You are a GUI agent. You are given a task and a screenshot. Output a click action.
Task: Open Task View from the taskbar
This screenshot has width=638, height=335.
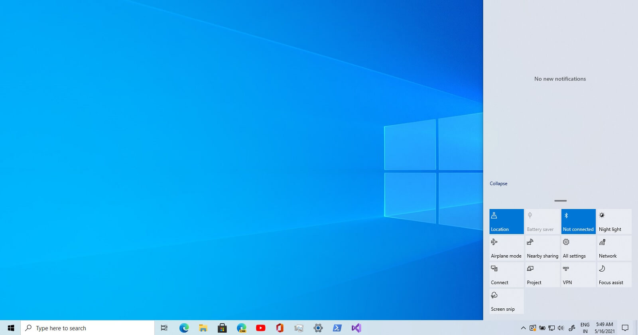pos(164,328)
